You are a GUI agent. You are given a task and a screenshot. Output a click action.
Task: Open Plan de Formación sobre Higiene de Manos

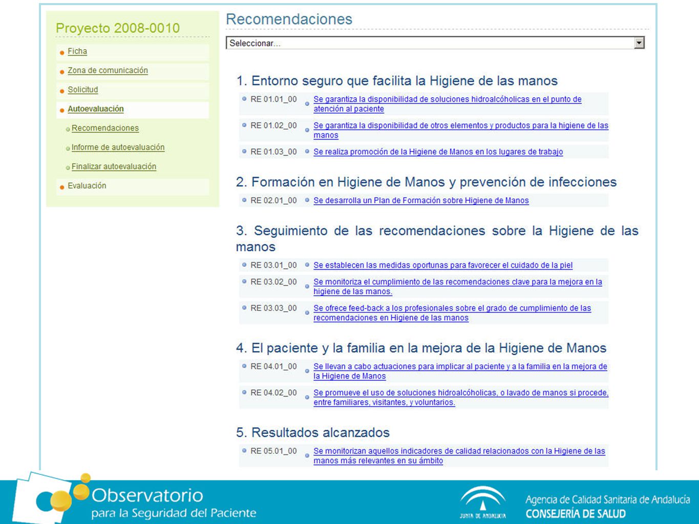[421, 201]
